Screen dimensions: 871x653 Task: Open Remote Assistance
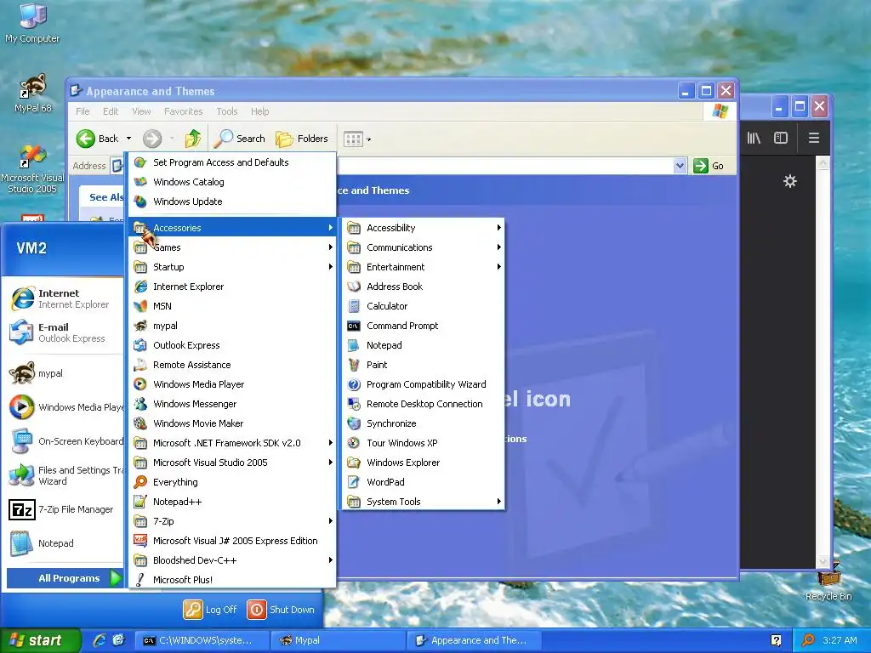pos(232,364)
